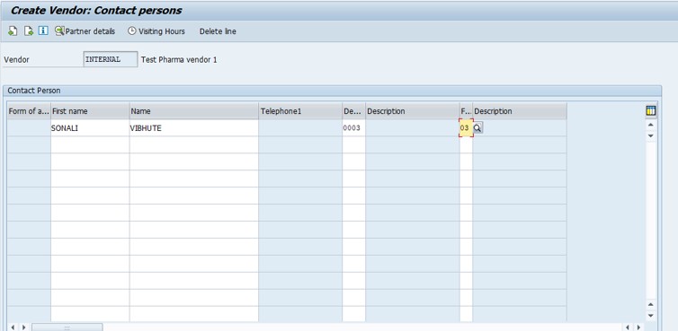Screen dimensions: 678x331
Task: Click Delete line button
Action: [x=218, y=31]
